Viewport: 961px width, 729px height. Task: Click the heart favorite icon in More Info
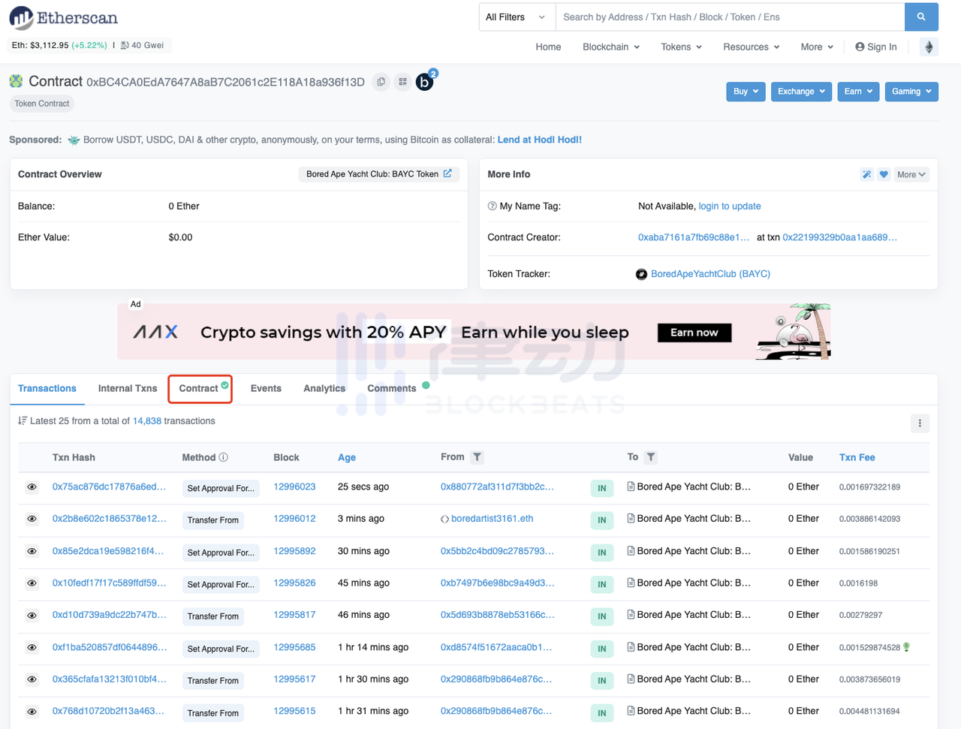[x=884, y=175]
